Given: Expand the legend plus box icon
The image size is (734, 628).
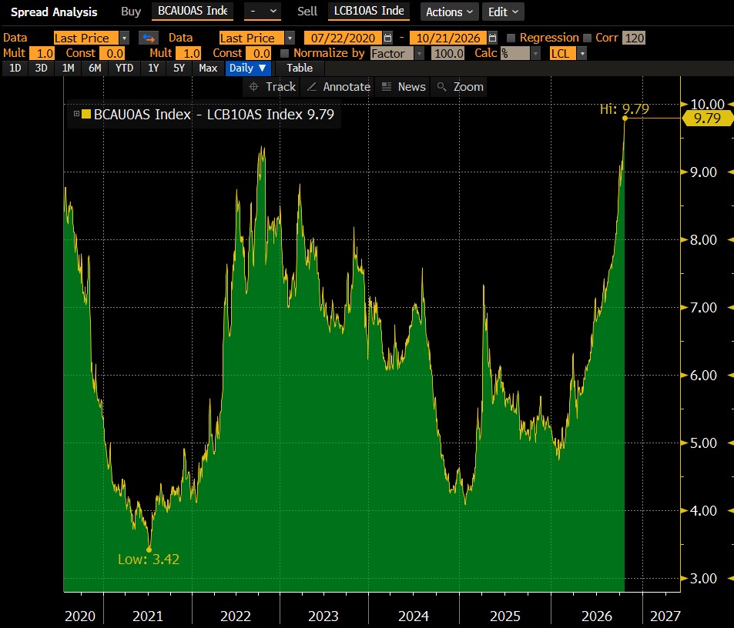Looking at the screenshot, I should pyautogui.click(x=76, y=114).
